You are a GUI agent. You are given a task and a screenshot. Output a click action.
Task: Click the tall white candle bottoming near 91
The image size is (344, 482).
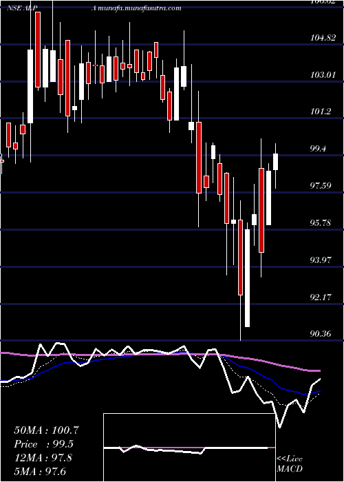247,278
